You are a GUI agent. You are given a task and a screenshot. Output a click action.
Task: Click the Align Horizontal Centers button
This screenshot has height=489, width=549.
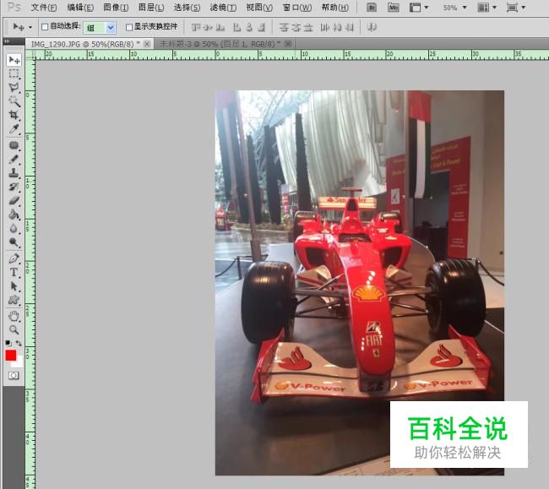tap(249, 27)
